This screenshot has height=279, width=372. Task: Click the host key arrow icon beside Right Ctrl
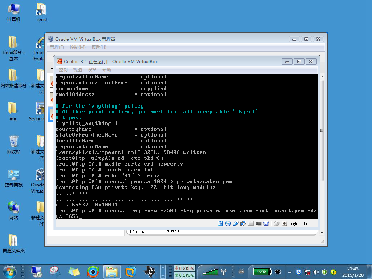click(x=284, y=223)
